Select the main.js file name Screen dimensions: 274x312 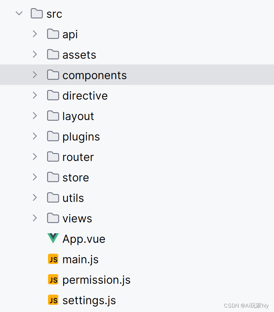point(80,259)
